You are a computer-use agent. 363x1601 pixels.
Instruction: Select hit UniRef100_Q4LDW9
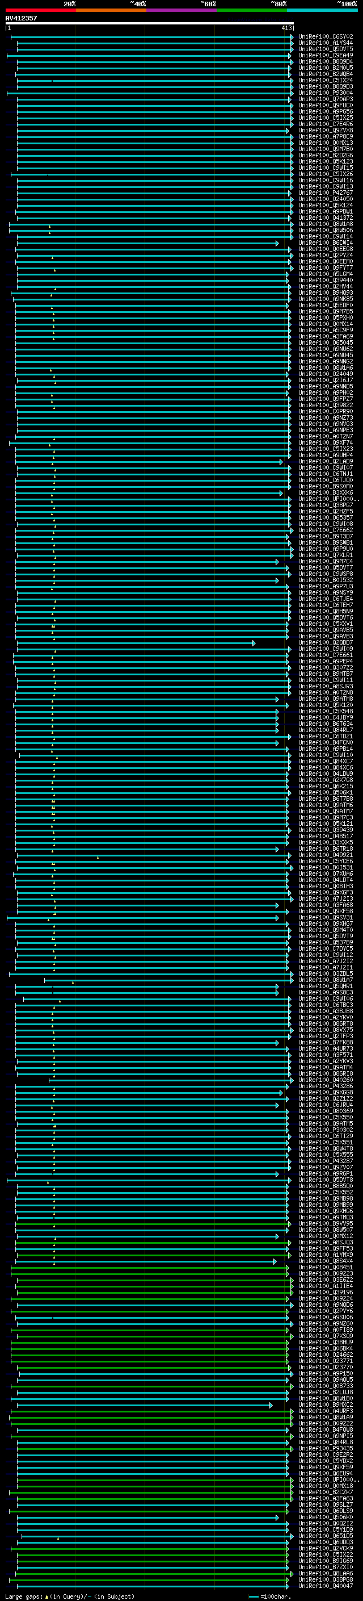325,775
